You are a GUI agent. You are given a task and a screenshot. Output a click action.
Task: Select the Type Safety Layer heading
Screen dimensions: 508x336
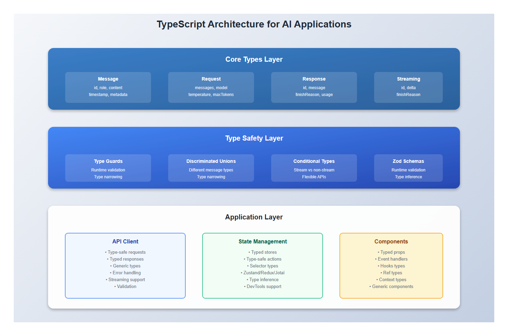[254, 138]
